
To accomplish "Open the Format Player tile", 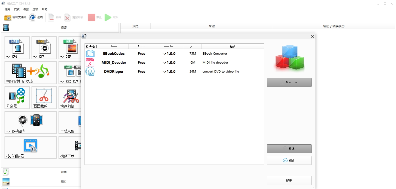I will pos(30,147).
